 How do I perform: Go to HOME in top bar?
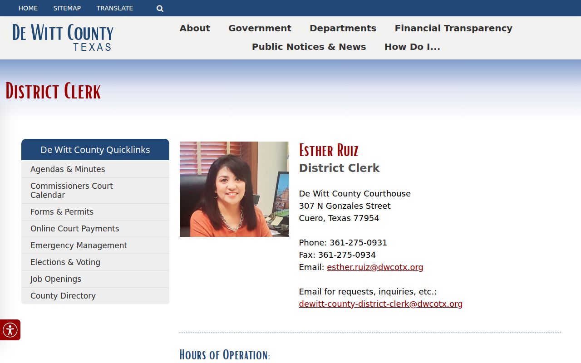click(x=28, y=8)
